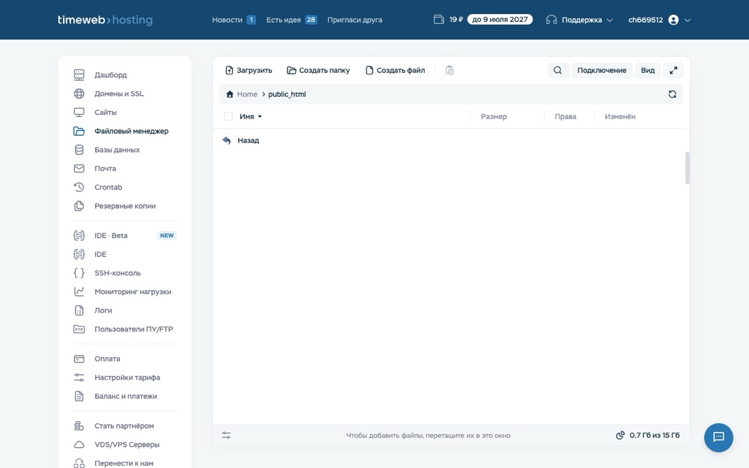Open the Dashboard sidebar icon
Image resolution: width=749 pixels, height=468 pixels.
coord(79,75)
